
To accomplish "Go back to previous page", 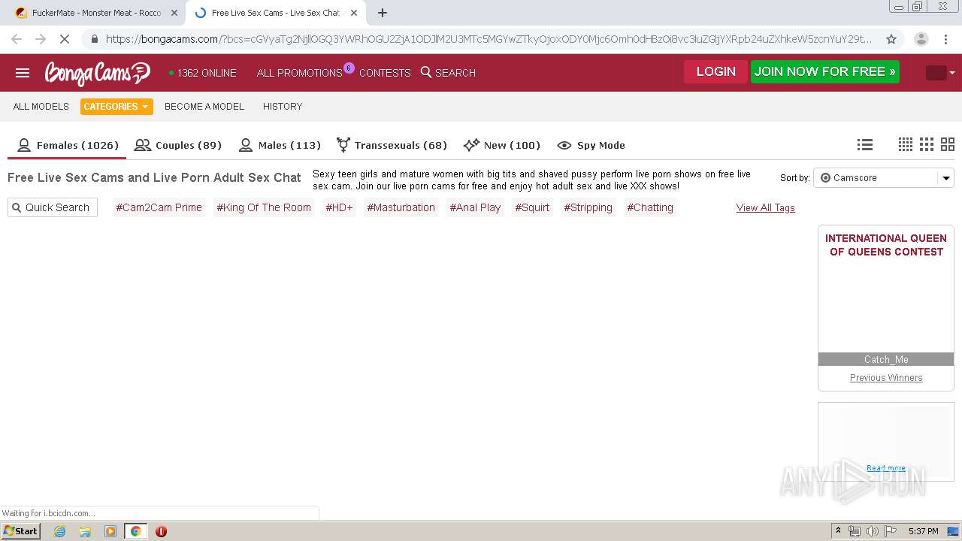I will [17, 39].
